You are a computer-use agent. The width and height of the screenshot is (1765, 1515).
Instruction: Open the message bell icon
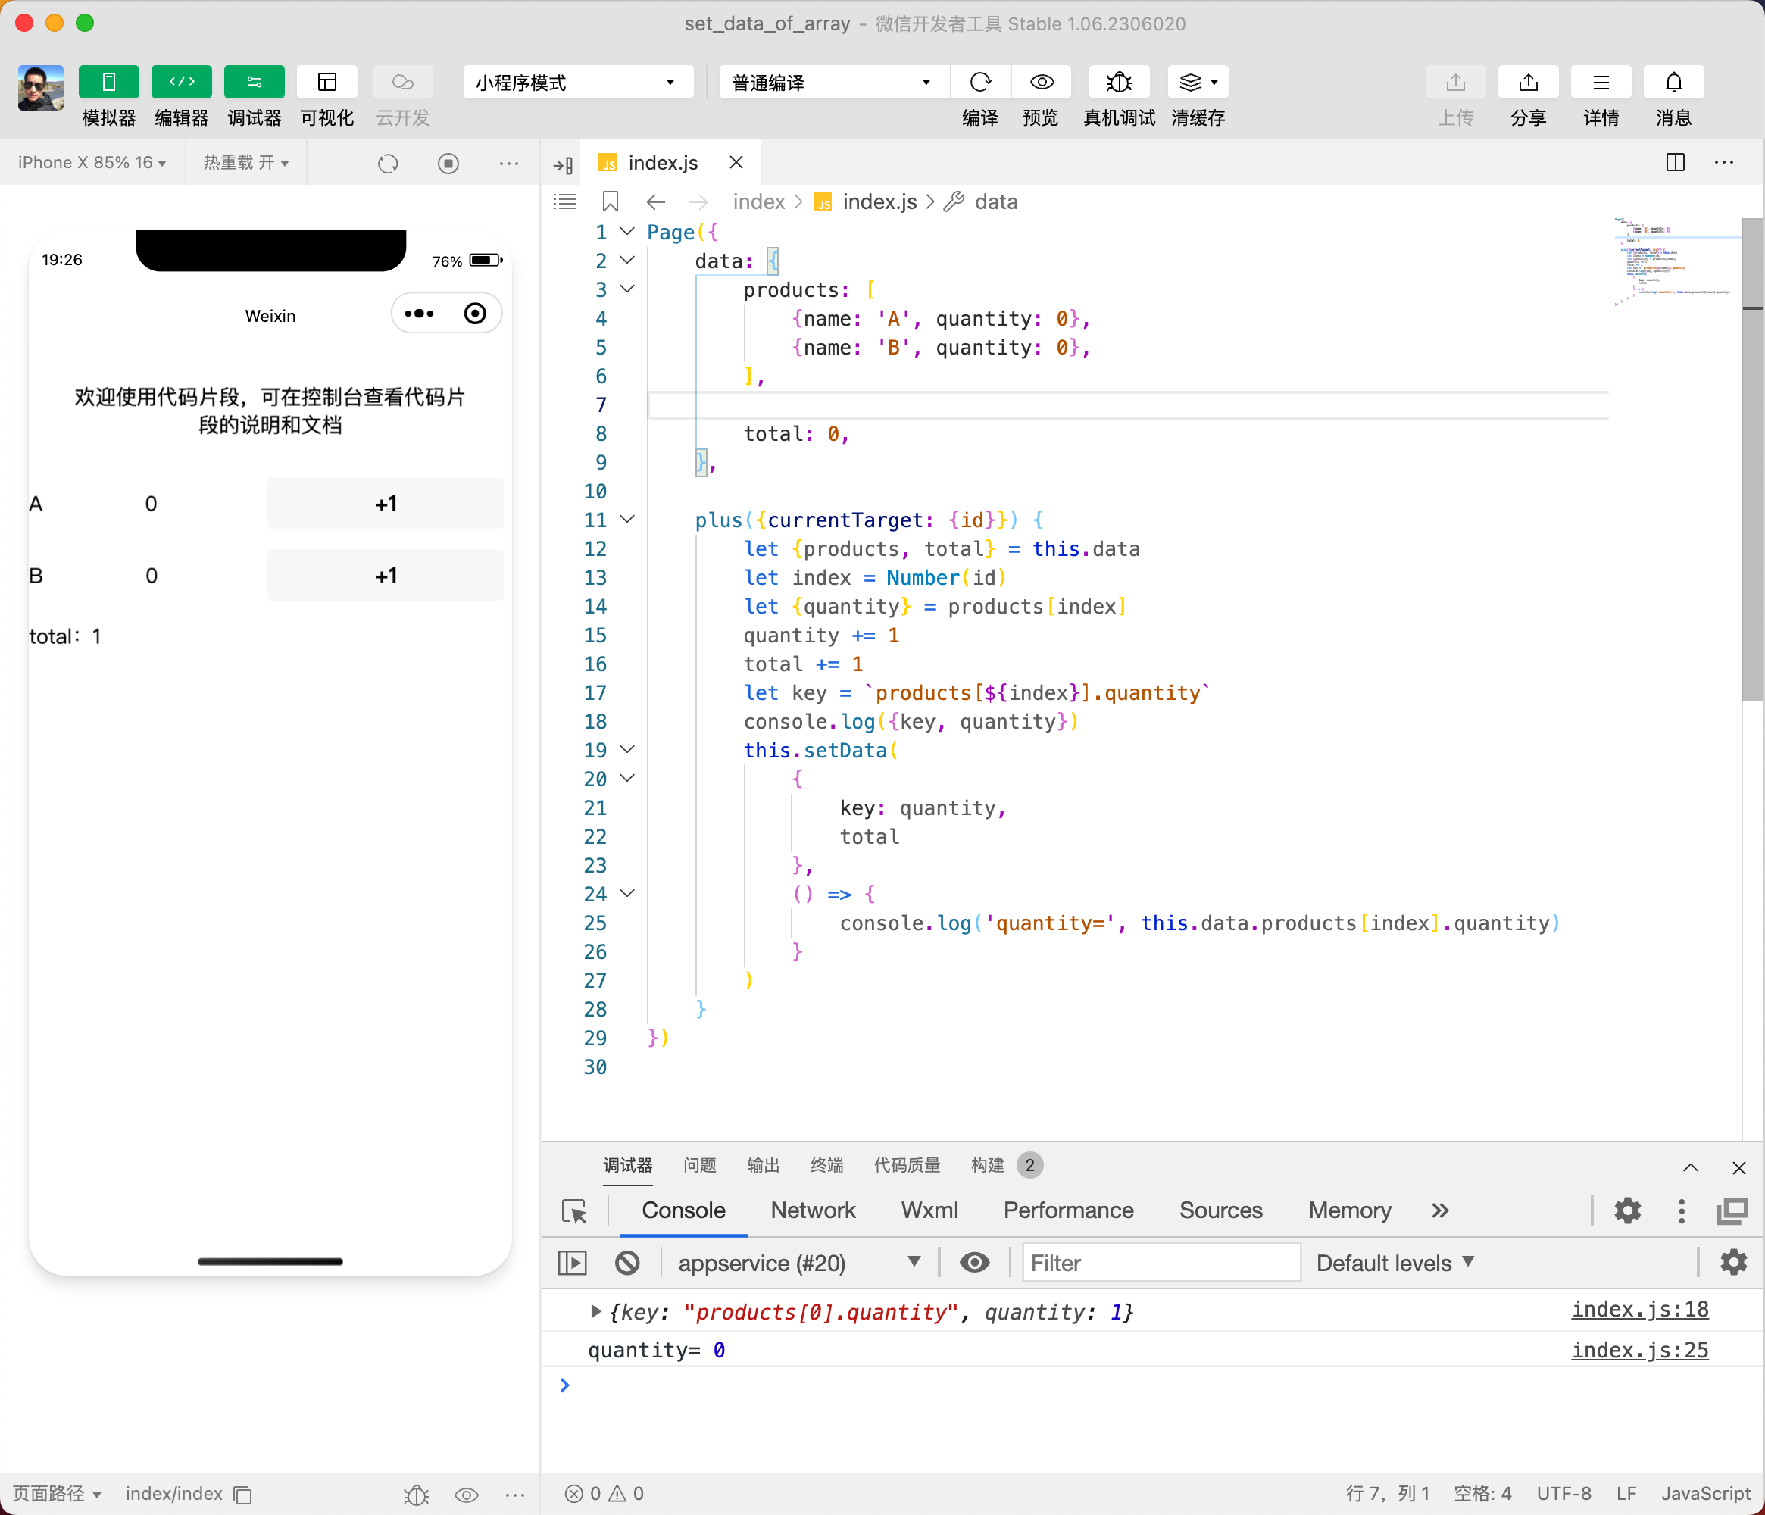(x=1673, y=82)
